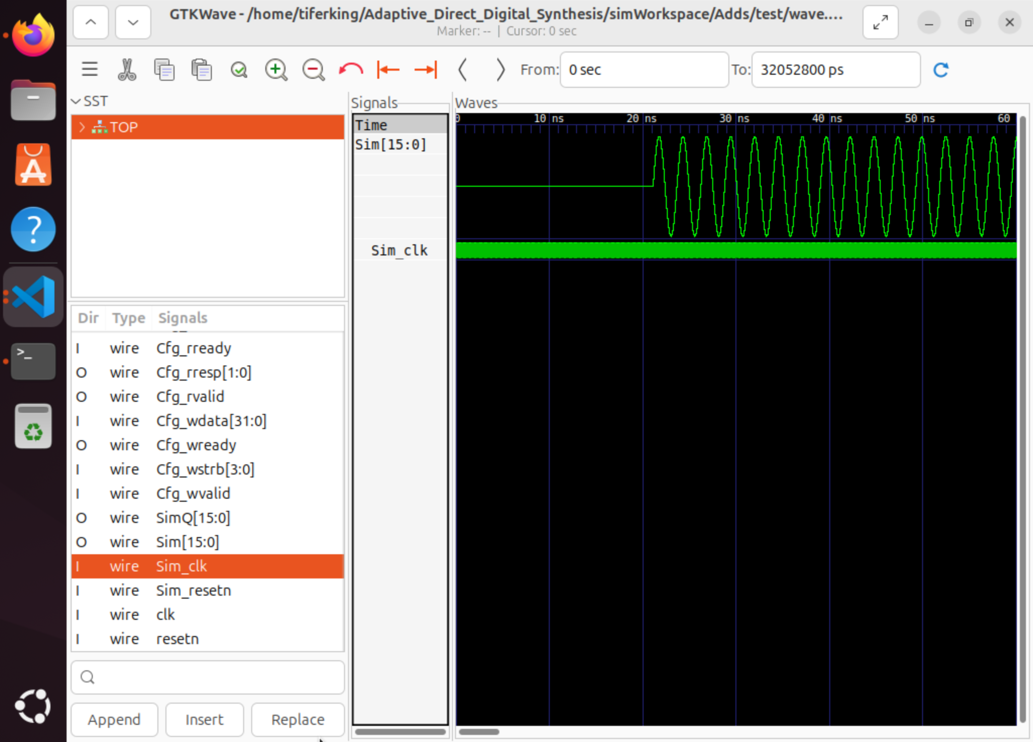Click the To time input field
This screenshot has height=742, width=1033.
pyautogui.click(x=836, y=70)
